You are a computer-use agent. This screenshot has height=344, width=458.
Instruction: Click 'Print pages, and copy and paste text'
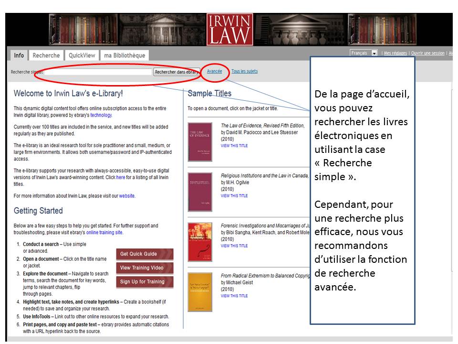tap(60, 324)
